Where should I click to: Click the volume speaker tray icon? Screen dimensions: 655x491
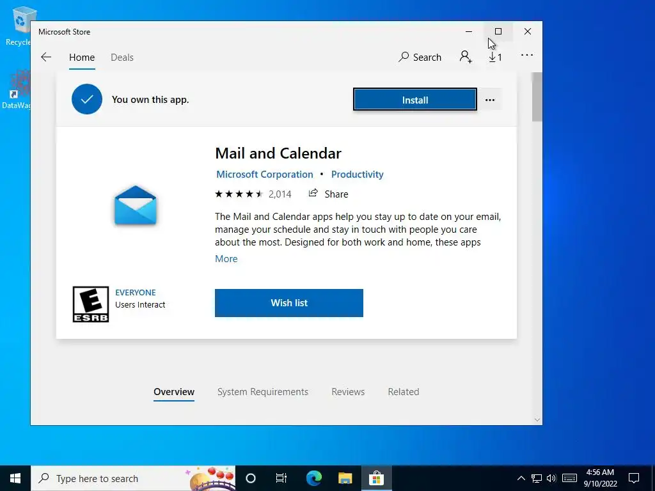[551, 478]
